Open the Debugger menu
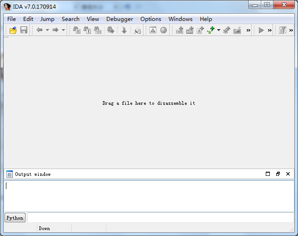 [119, 19]
